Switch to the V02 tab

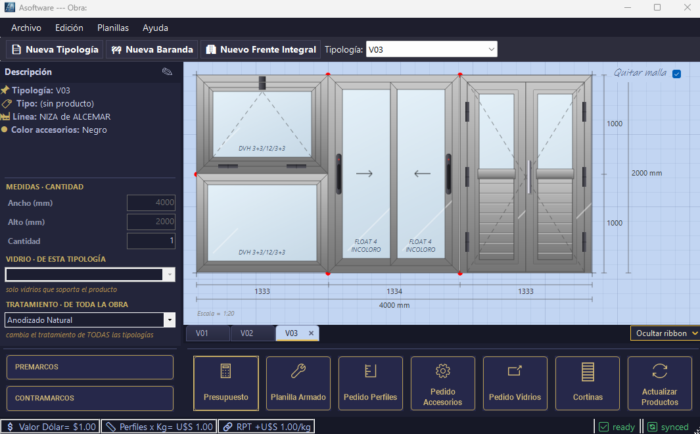coord(252,333)
